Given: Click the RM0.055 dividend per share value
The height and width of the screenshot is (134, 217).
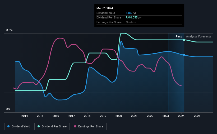Looking at the screenshot, I should coord(132,18).
